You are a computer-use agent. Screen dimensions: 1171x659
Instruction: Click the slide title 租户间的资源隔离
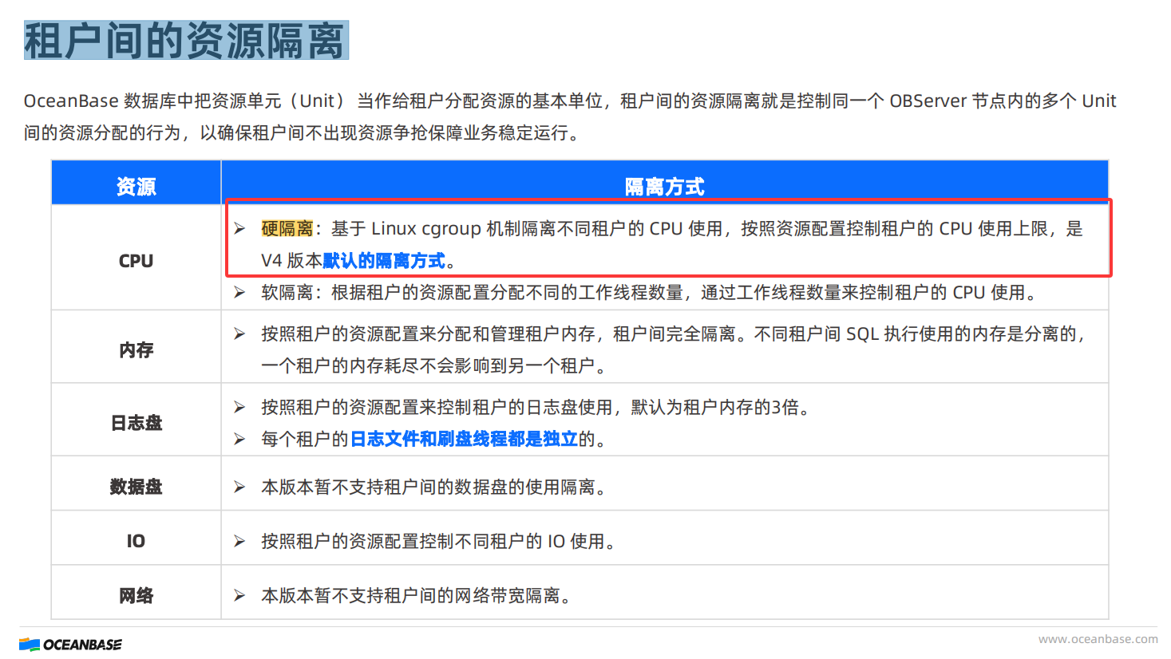pos(186,41)
